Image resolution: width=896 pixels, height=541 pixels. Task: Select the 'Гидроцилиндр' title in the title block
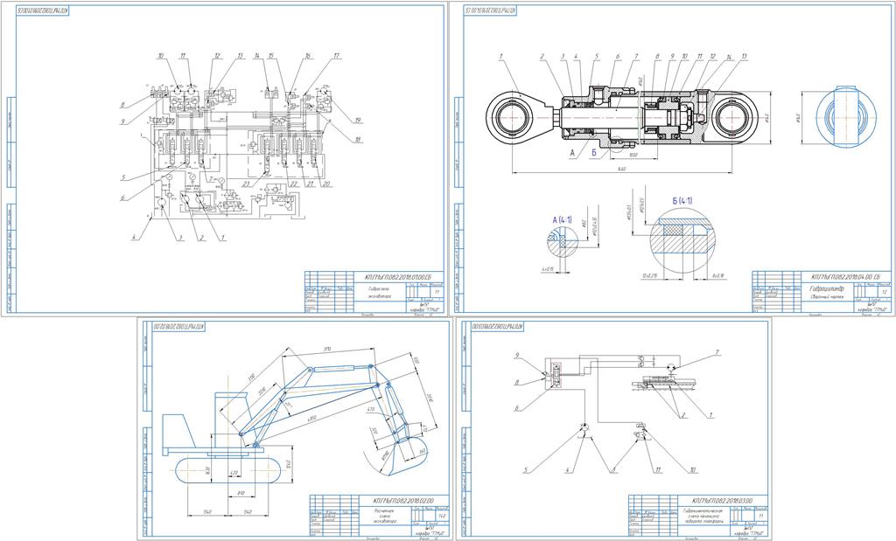point(828,289)
